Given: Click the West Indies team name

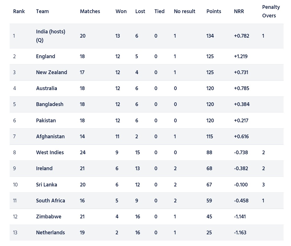Looking at the screenshot, I should click(50, 153).
